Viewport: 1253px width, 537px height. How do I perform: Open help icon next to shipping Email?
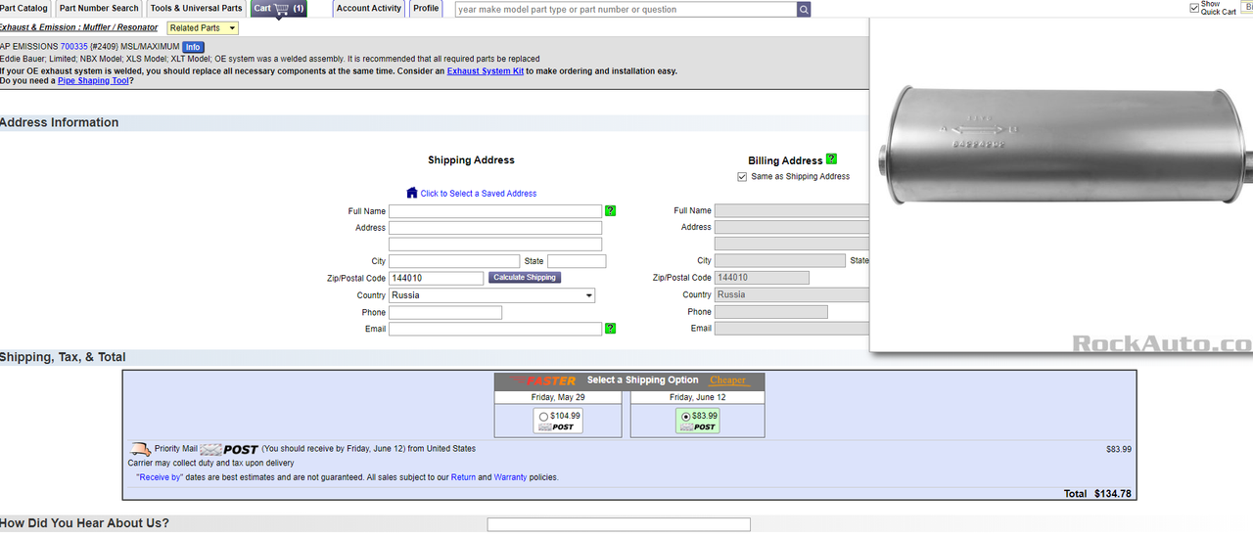click(610, 328)
